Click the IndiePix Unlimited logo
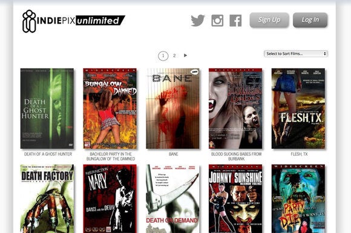 [x=74, y=21]
